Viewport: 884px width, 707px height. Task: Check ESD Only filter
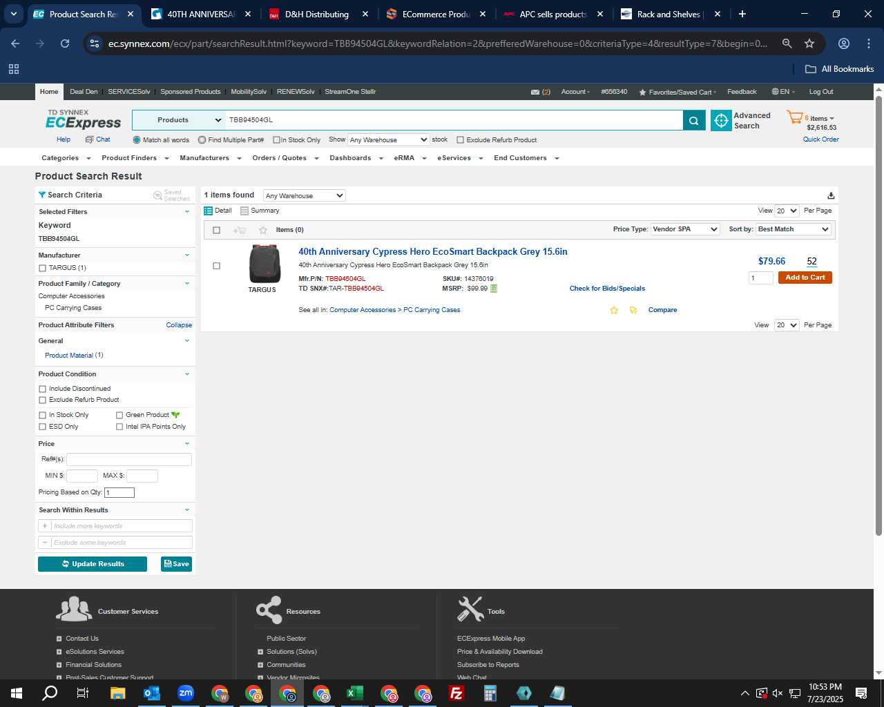pos(43,427)
